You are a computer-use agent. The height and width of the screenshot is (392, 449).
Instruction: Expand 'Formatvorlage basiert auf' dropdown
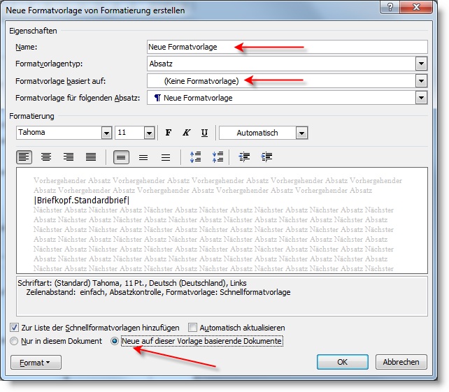[420, 81]
